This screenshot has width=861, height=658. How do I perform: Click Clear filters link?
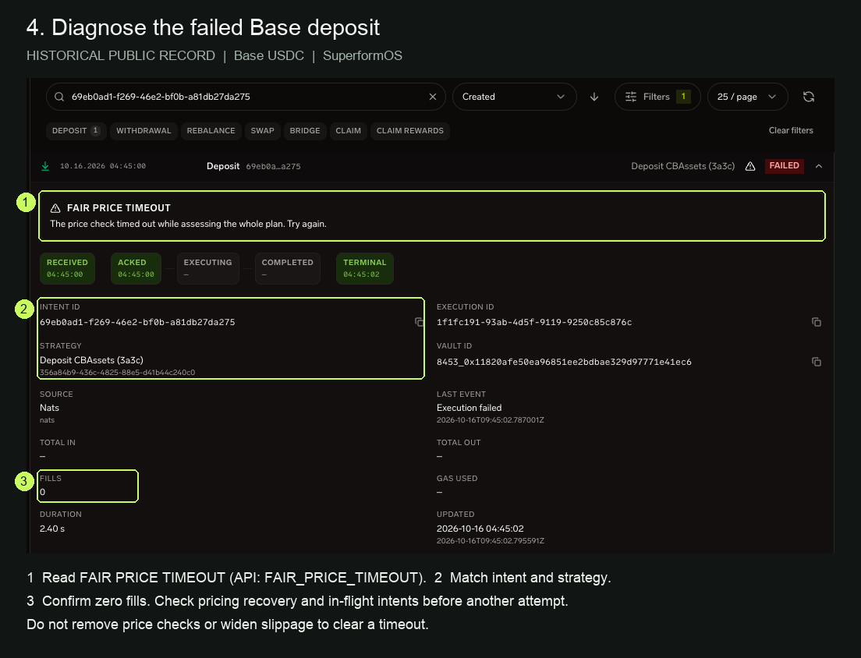(791, 131)
